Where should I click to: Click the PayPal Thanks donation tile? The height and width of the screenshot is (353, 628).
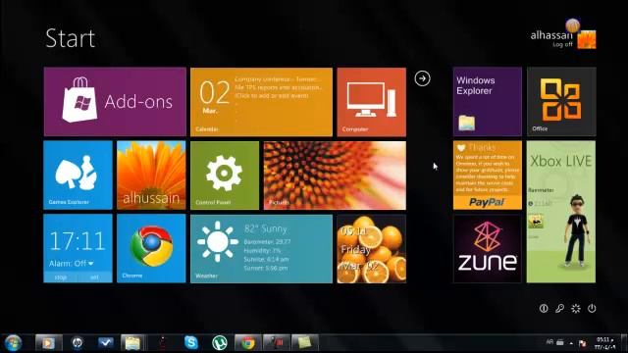coord(488,175)
